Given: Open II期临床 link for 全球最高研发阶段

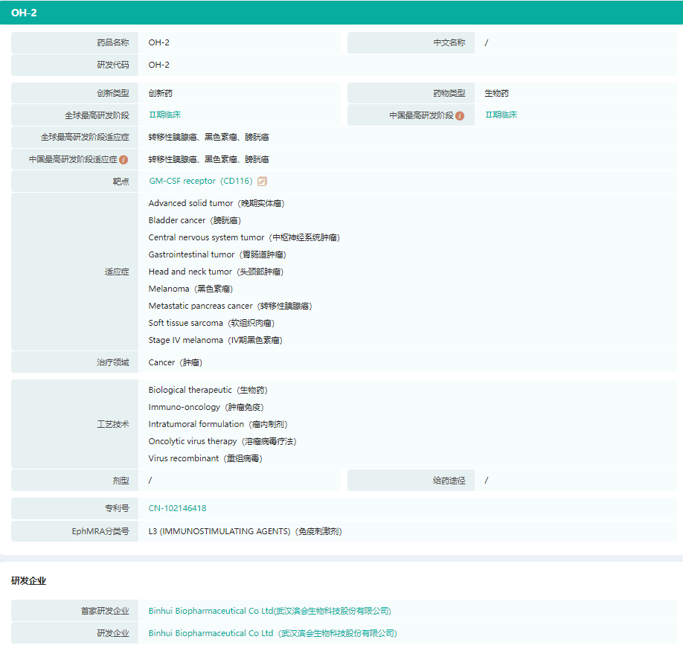Looking at the screenshot, I should coord(164,115).
